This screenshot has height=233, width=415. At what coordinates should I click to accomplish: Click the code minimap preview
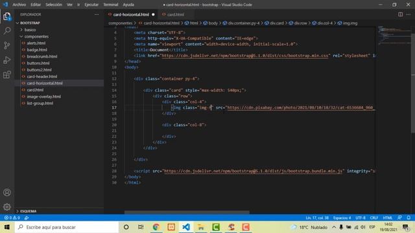tap(394, 36)
